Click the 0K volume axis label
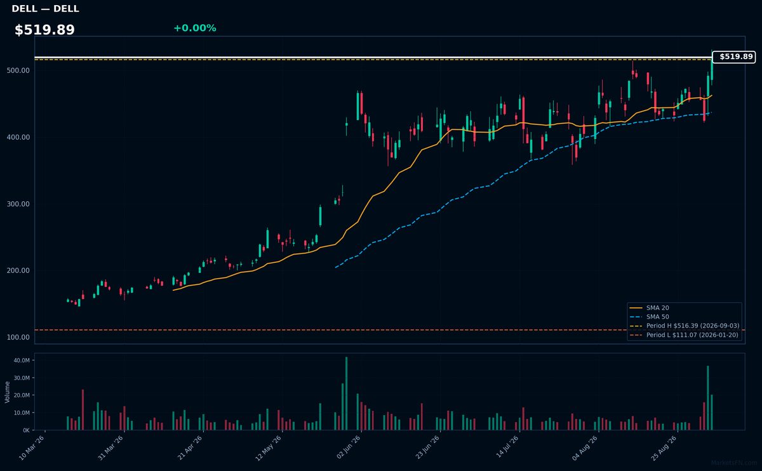This screenshot has width=762, height=471. [x=26, y=430]
